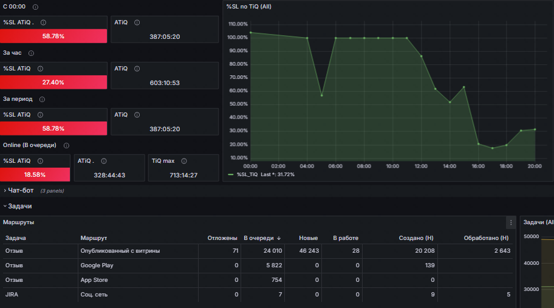Select the "Google Play" cell in the table
Viewport: 554px width, 308px height.
[96, 265]
